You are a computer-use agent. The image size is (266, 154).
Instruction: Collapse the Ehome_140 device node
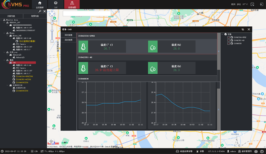click(7, 36)
